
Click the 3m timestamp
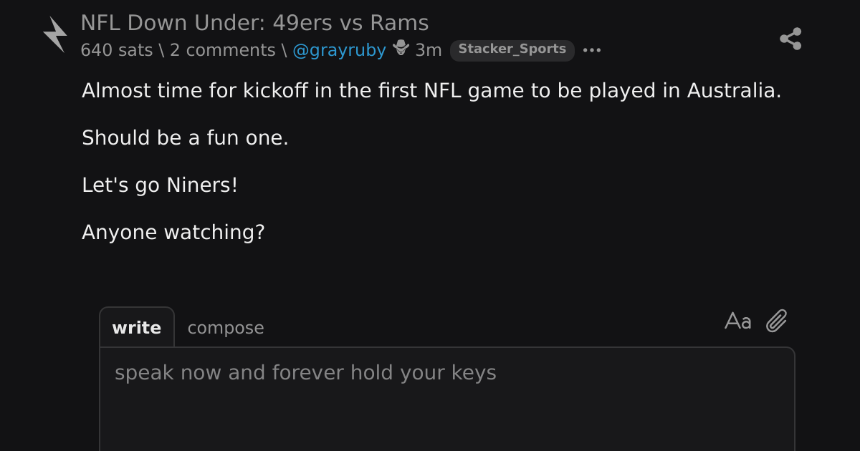tap(429, 50)
